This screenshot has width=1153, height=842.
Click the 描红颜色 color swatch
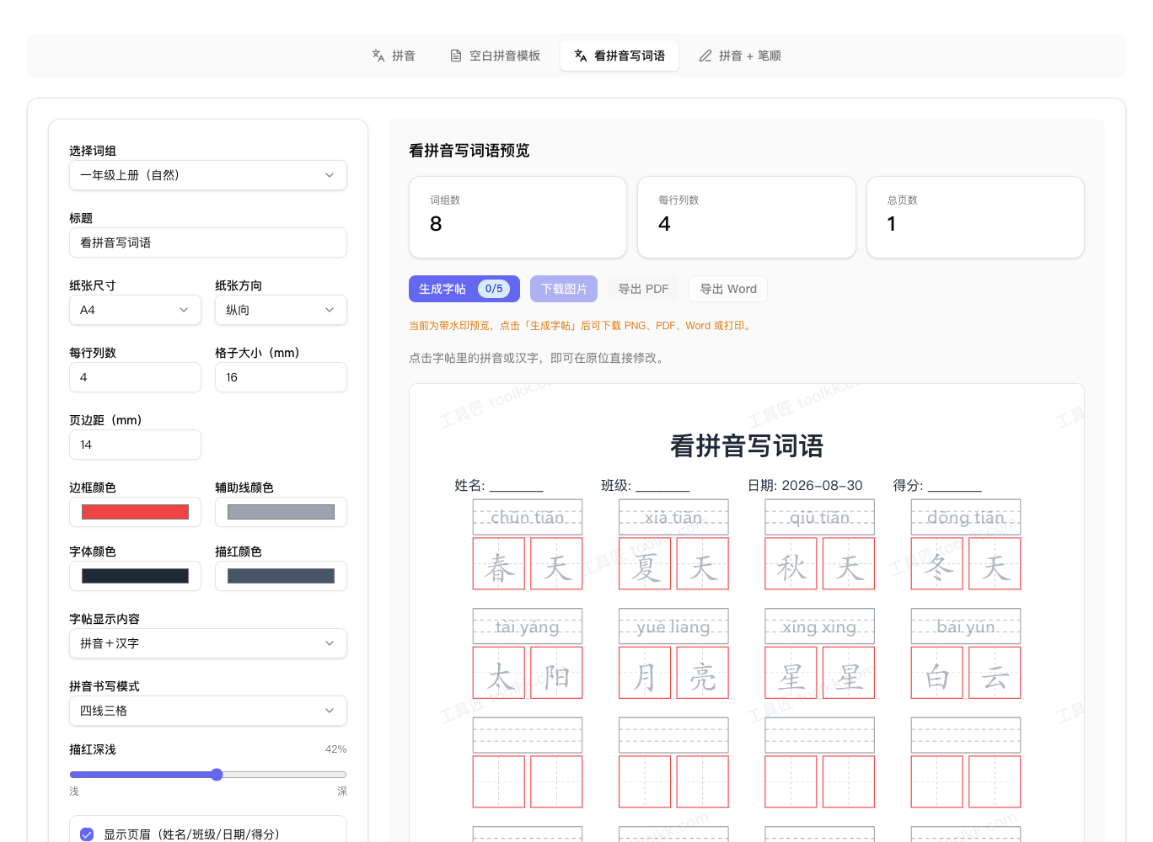pyautogui.click(x=281, y=576)
